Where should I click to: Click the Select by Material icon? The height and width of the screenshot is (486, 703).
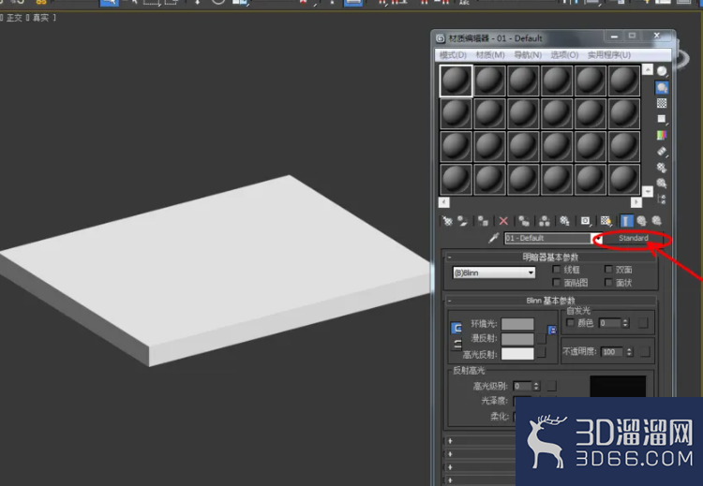pyautogui.click(x=662, y=184)
